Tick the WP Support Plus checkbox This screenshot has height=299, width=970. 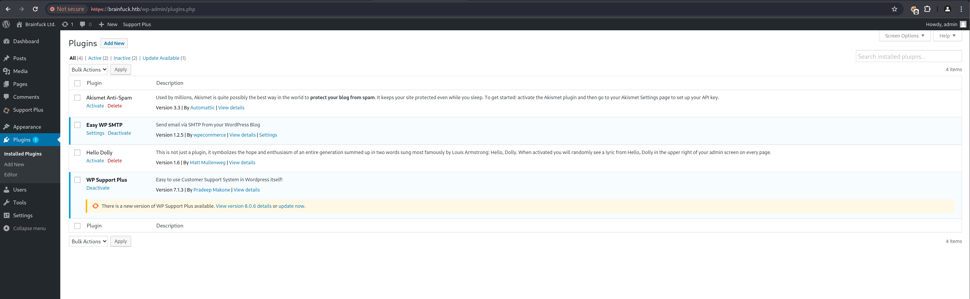tap(77, 180)
